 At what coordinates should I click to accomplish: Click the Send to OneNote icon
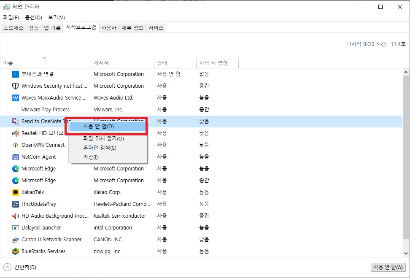tap(16, 121)
